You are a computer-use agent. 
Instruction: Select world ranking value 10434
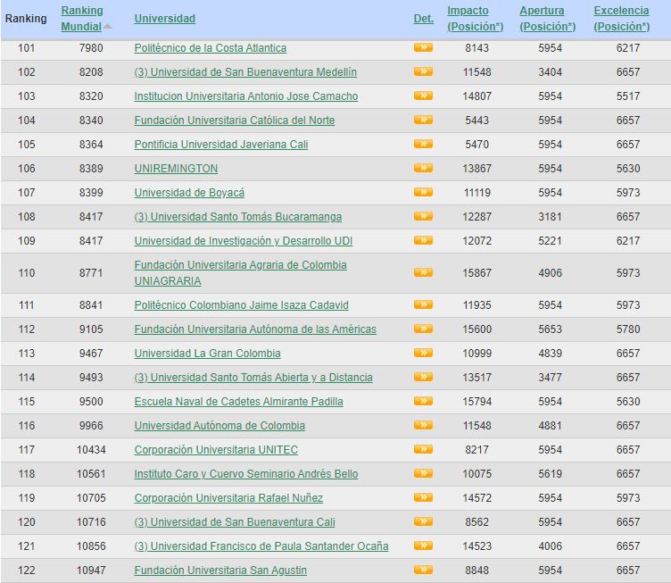tap(91, 449)
